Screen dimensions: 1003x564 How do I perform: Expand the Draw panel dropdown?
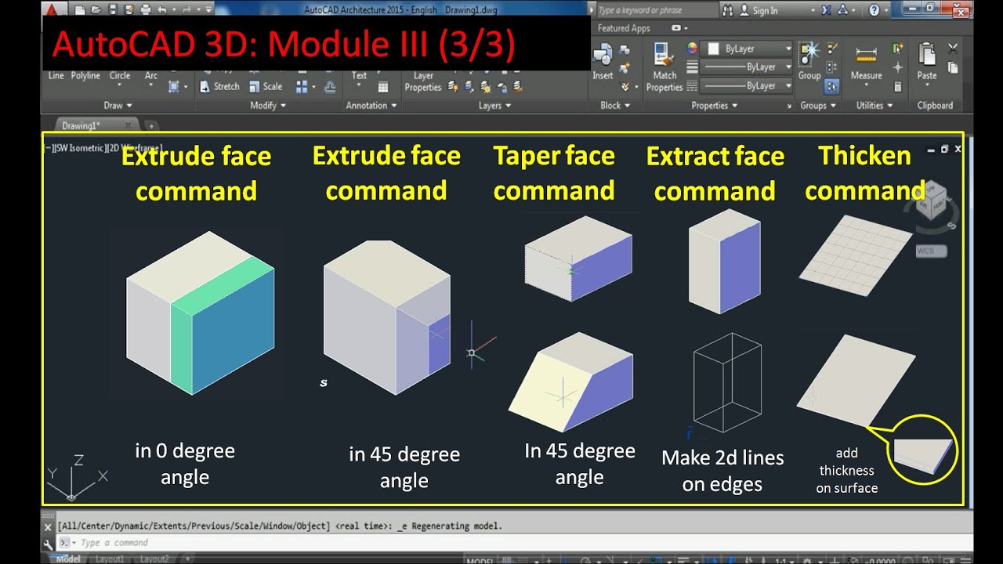118,105
